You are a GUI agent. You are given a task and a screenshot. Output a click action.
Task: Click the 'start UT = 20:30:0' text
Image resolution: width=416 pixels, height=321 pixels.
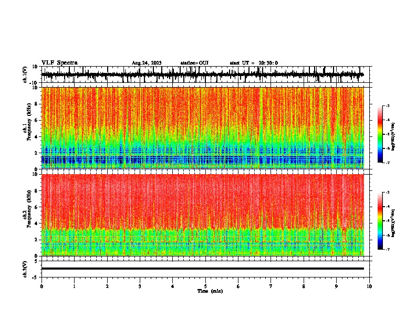point(254,63)
